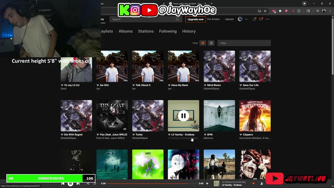Click the volume speaker icon
The image size is (334, 188).
[207, 184]
